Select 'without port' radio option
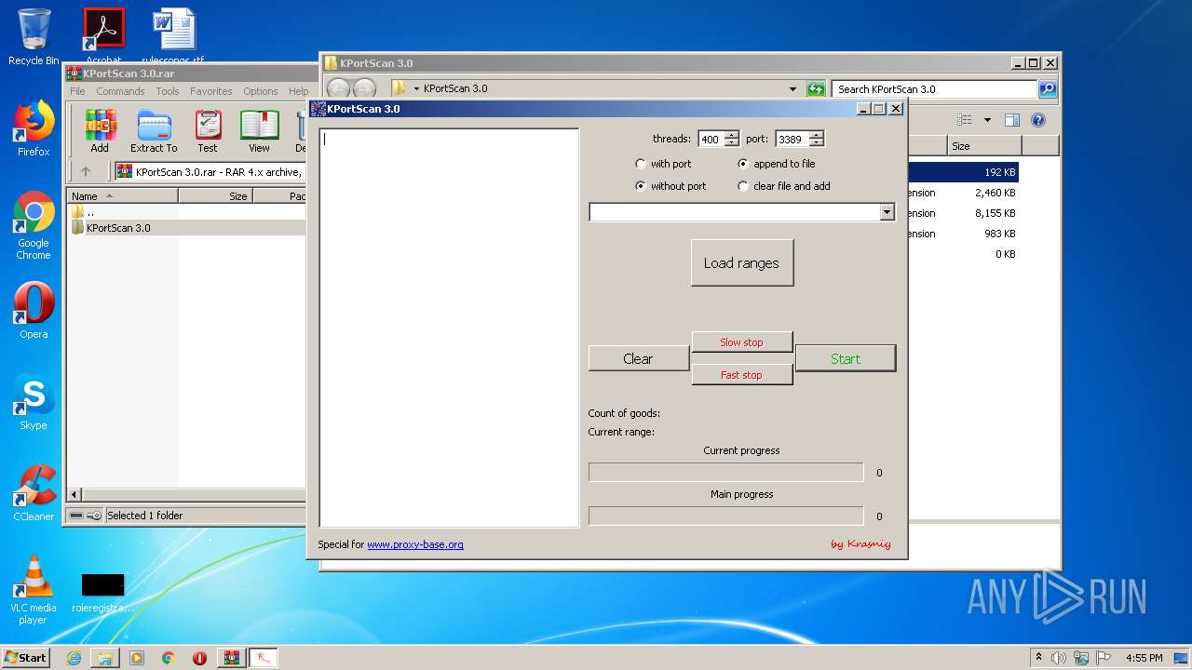The width and height of the screenshot is (1192, 670). (x=641, y=186)
